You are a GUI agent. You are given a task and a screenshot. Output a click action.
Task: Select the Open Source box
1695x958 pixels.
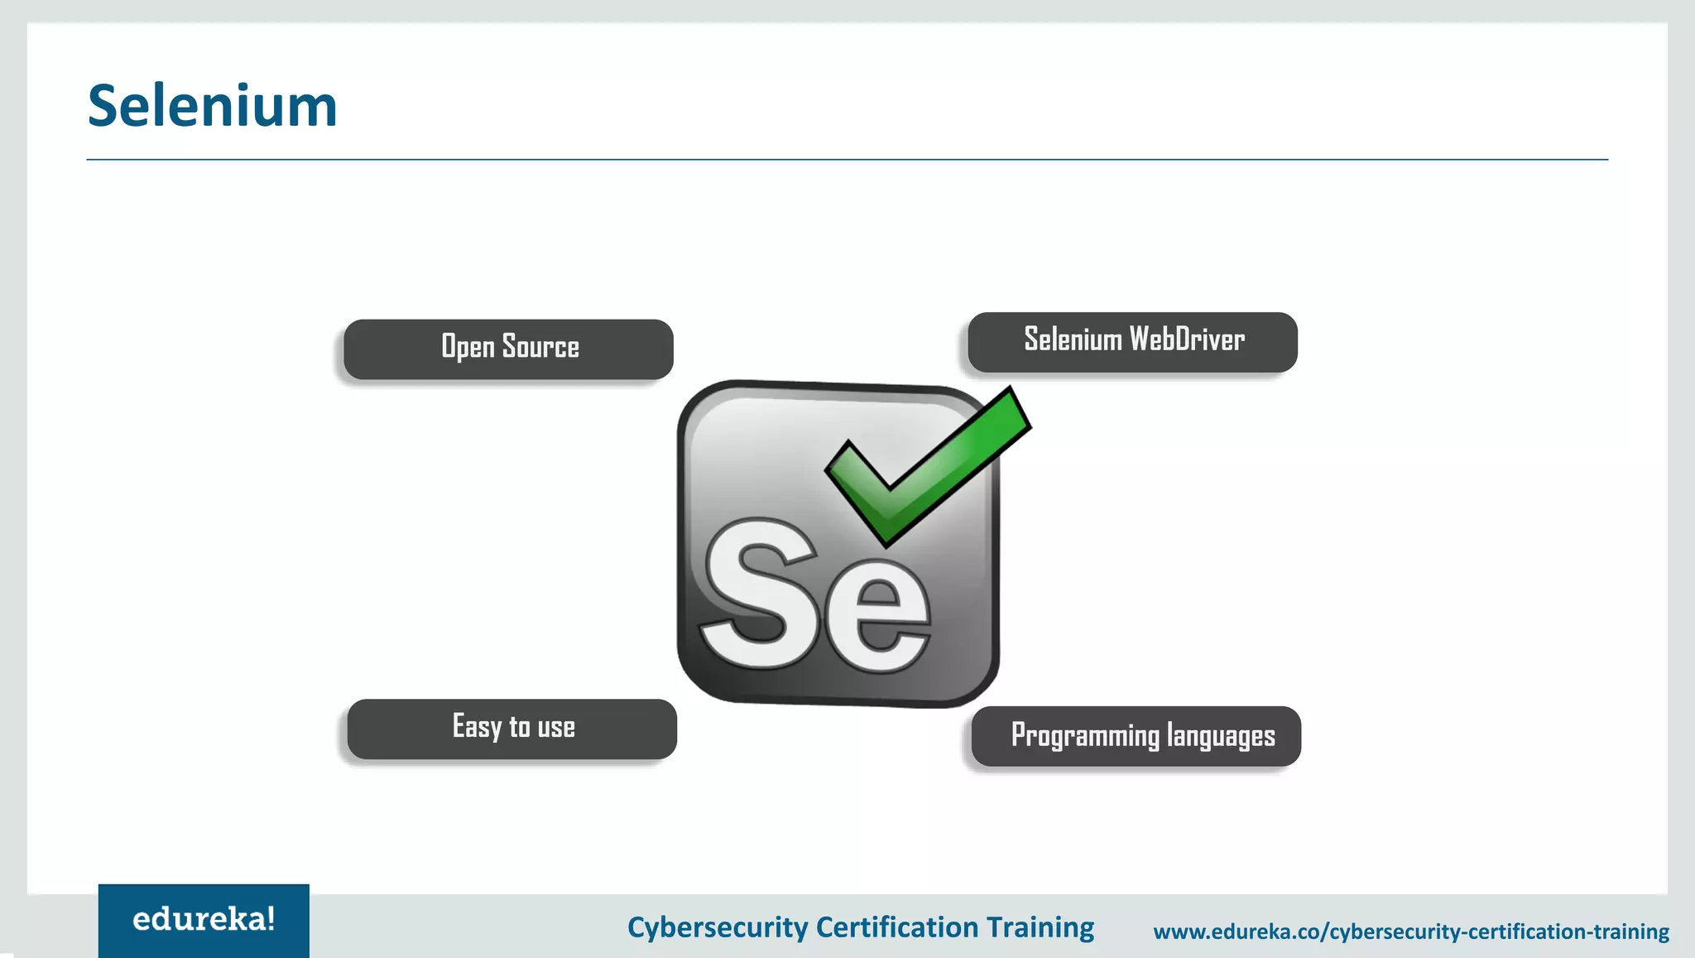tap(508, 349)
